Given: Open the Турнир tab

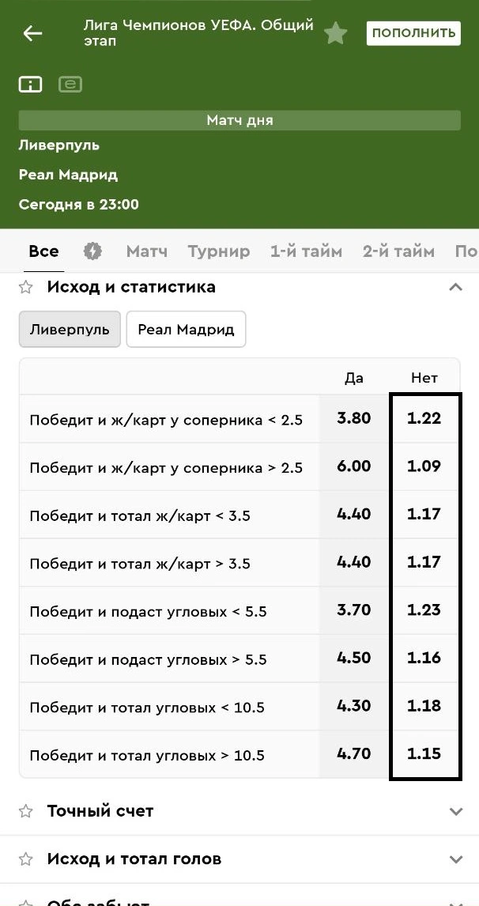Looking at the screenshot, I should (219, 251).
